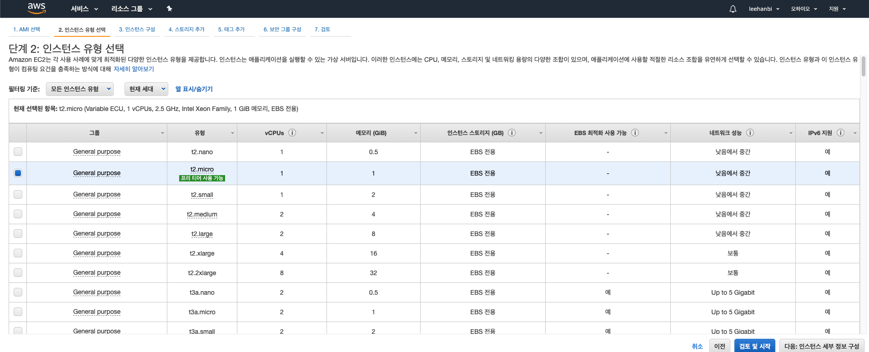The width and height of the screenshot is (869, 352).
Task: Go to step 4. 스토리지 추가 tab
Action: click(186, 30)
